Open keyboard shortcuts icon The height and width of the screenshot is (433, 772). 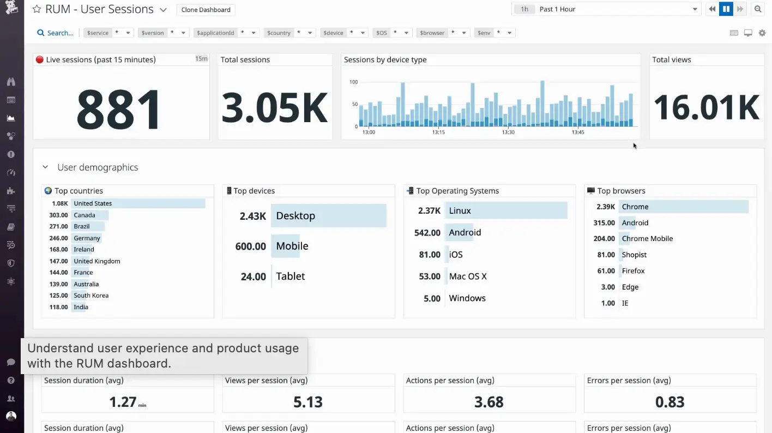point(734,33)
